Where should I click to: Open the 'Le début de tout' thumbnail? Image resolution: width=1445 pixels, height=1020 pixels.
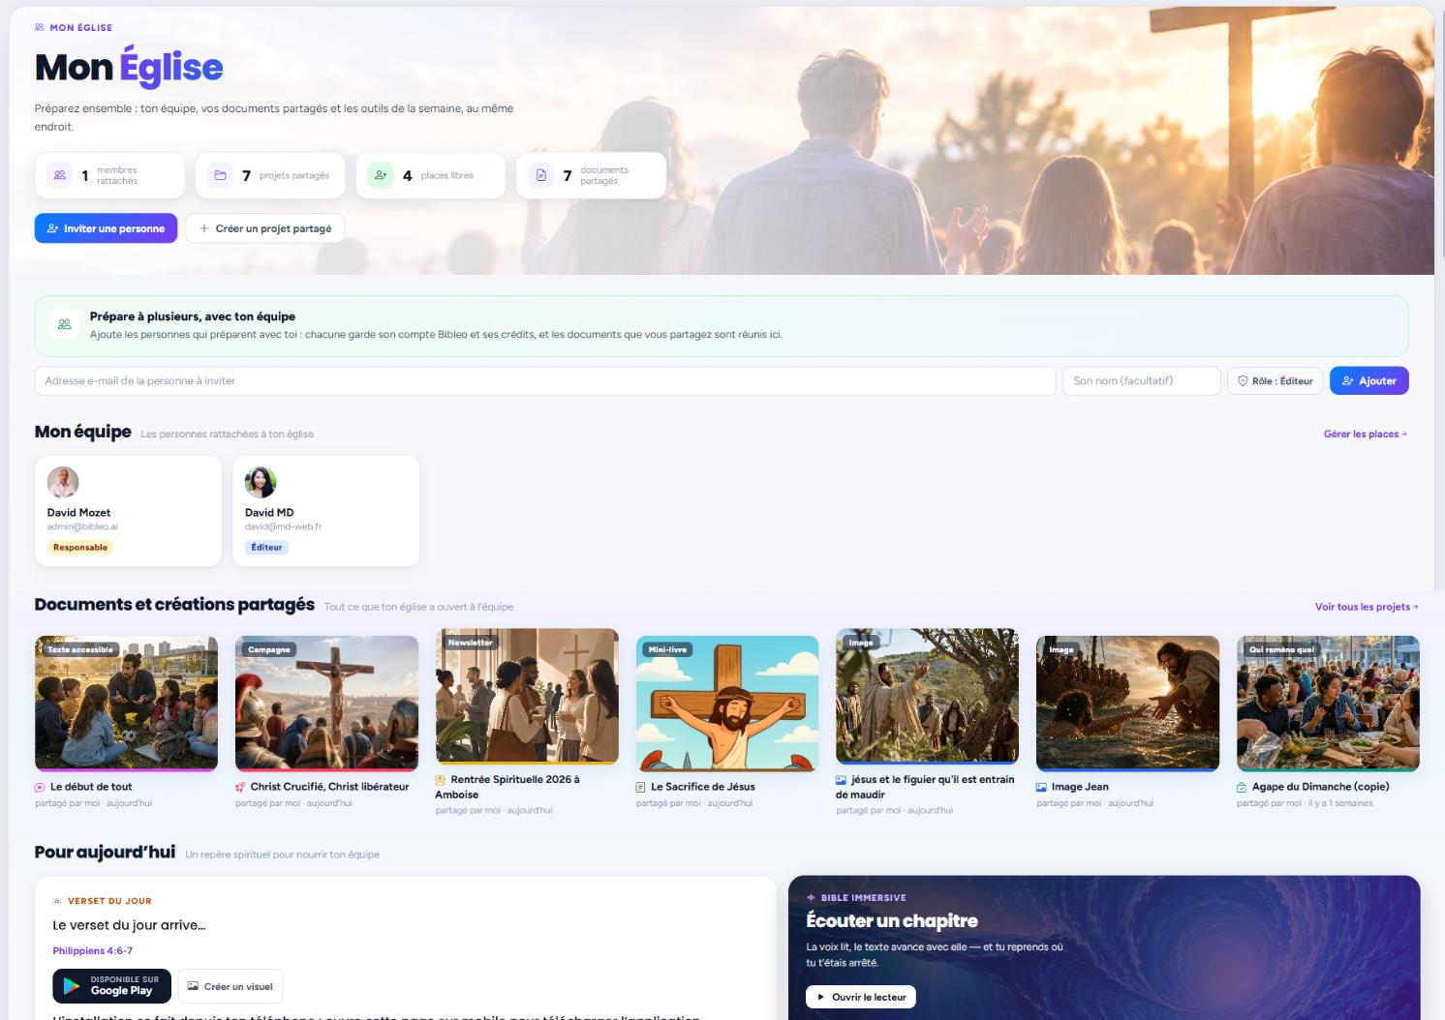pyautogui.click(x=126, y=704)
